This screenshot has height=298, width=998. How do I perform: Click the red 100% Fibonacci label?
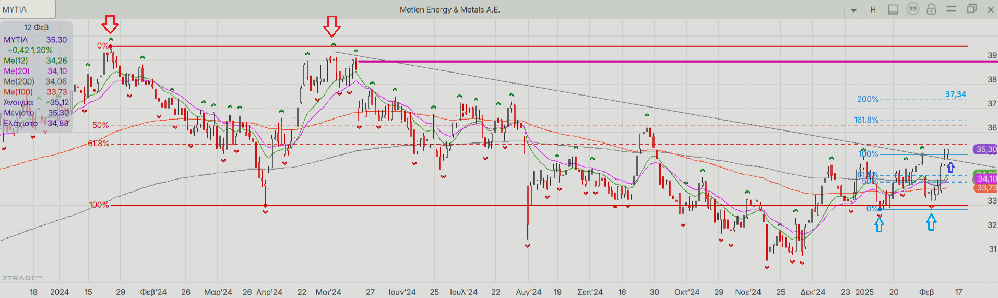pos(99,205)
